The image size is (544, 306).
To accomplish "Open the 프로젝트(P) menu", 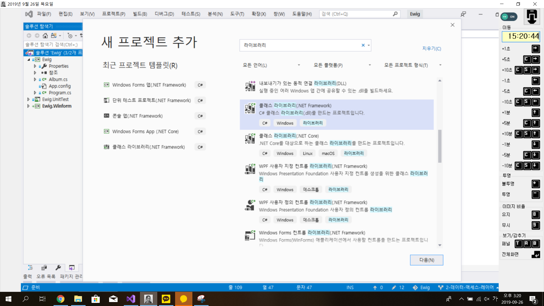I will point(114,14).
